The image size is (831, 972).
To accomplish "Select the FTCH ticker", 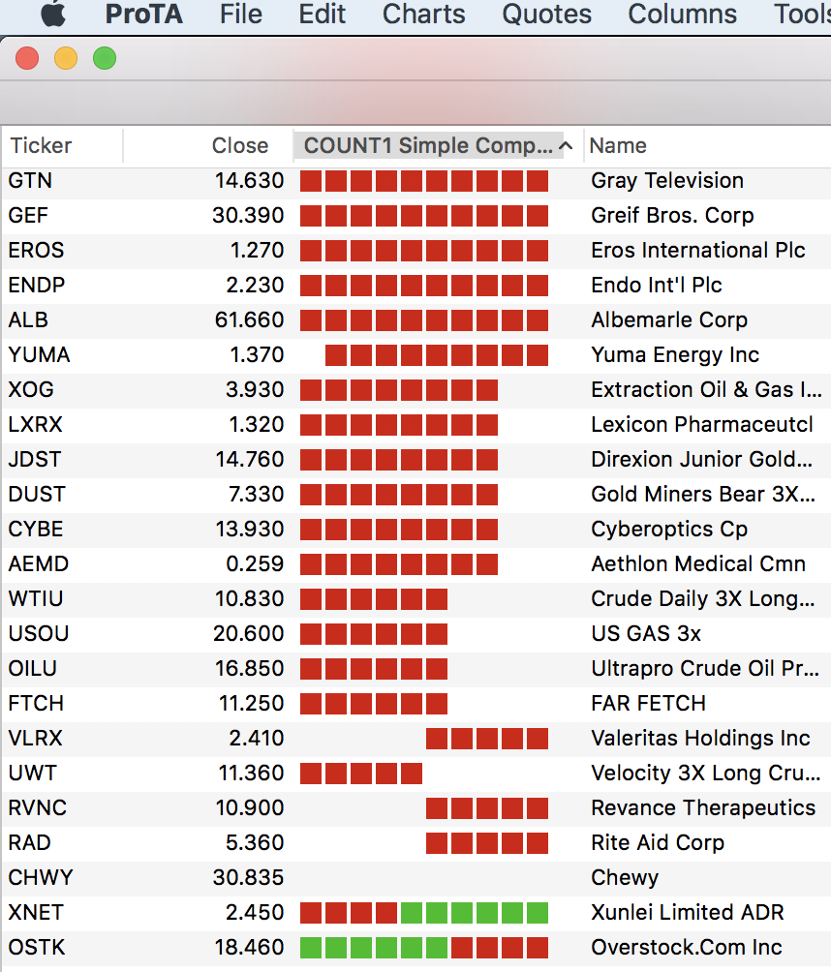I will (35, 703).
